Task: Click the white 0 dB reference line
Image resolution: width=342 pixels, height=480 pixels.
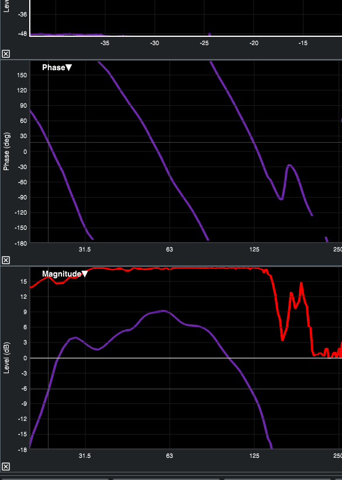Action: click(x=186, y=358)
